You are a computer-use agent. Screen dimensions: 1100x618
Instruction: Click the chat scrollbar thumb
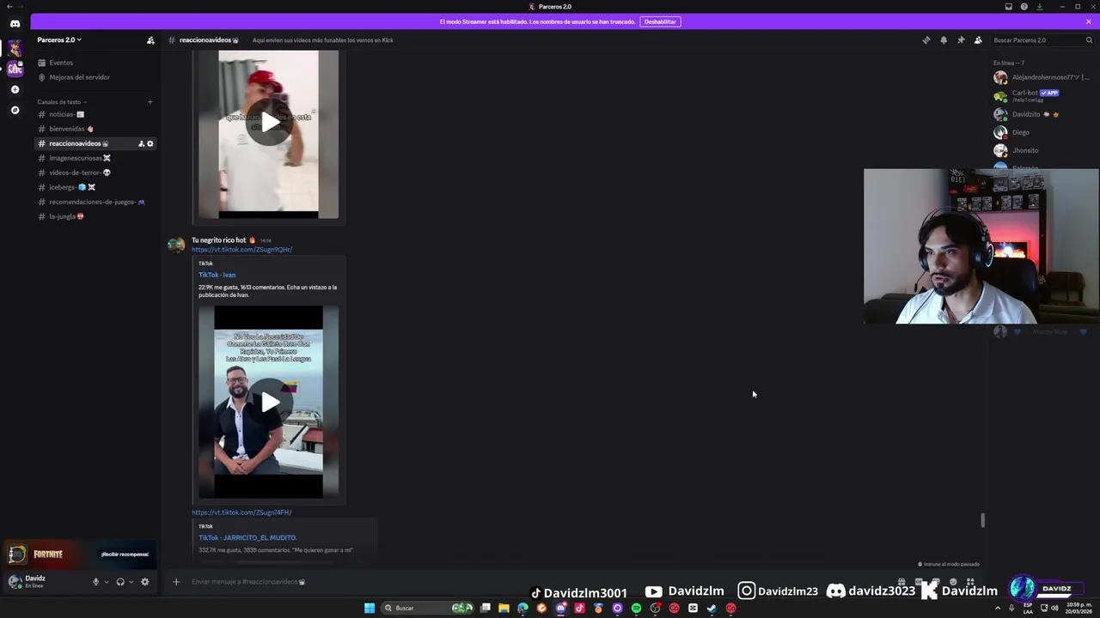(982, 520)
